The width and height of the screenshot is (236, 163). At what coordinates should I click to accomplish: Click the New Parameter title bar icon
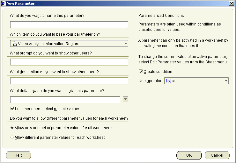(x=3, y=3)
